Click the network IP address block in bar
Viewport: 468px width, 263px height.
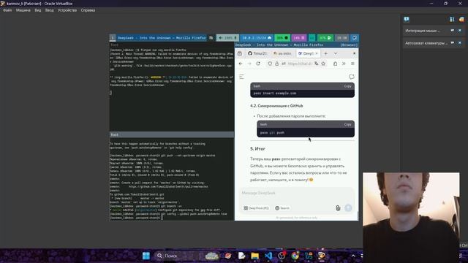click(257, 38)
